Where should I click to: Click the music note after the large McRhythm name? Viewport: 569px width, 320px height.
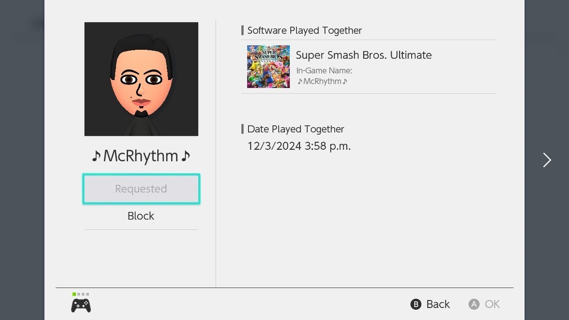point(186,156)
